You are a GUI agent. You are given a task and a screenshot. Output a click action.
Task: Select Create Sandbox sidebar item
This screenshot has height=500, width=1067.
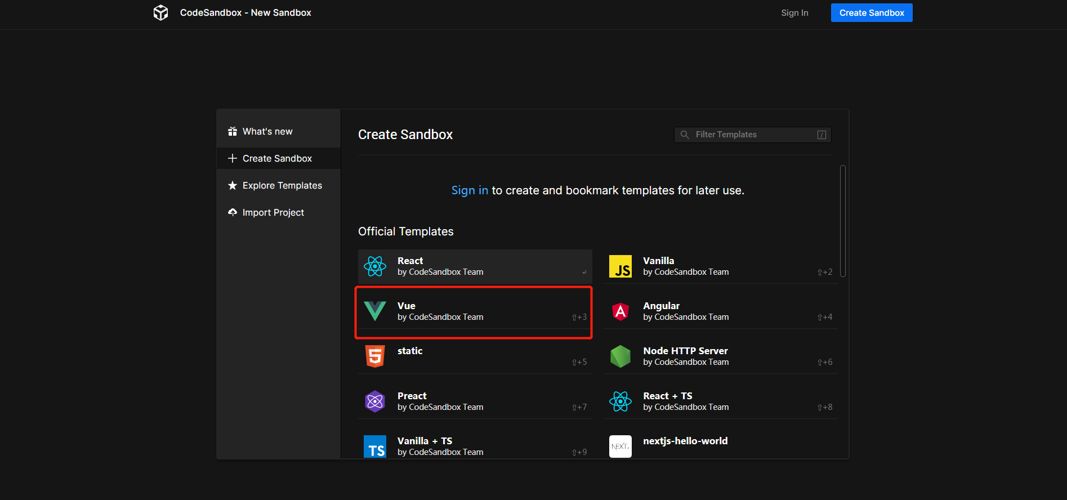point(277,158)
